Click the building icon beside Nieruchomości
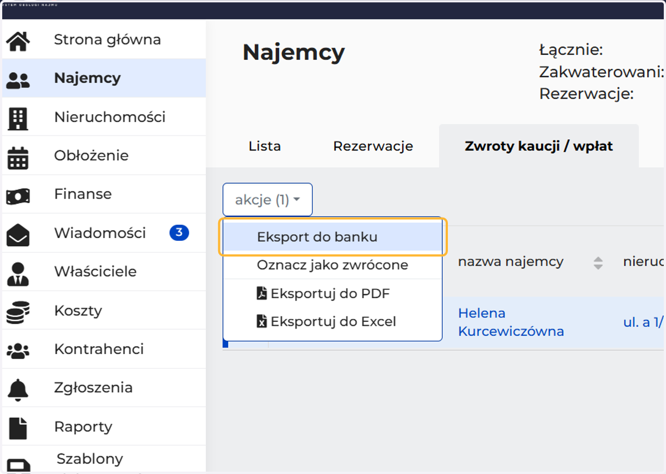This screenshot has width=666, height=474. (18, 118)
